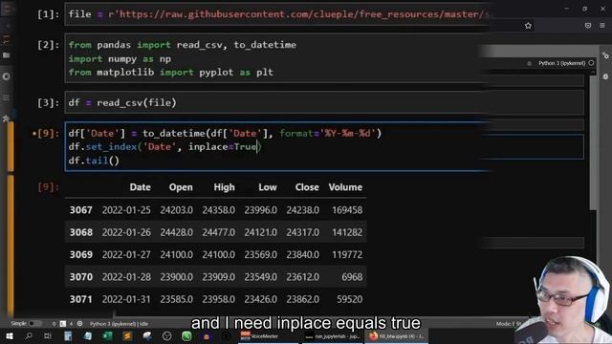
Task: Launch Excel from the taskbar
Action: pyautogui.click(x=108, y=335)
